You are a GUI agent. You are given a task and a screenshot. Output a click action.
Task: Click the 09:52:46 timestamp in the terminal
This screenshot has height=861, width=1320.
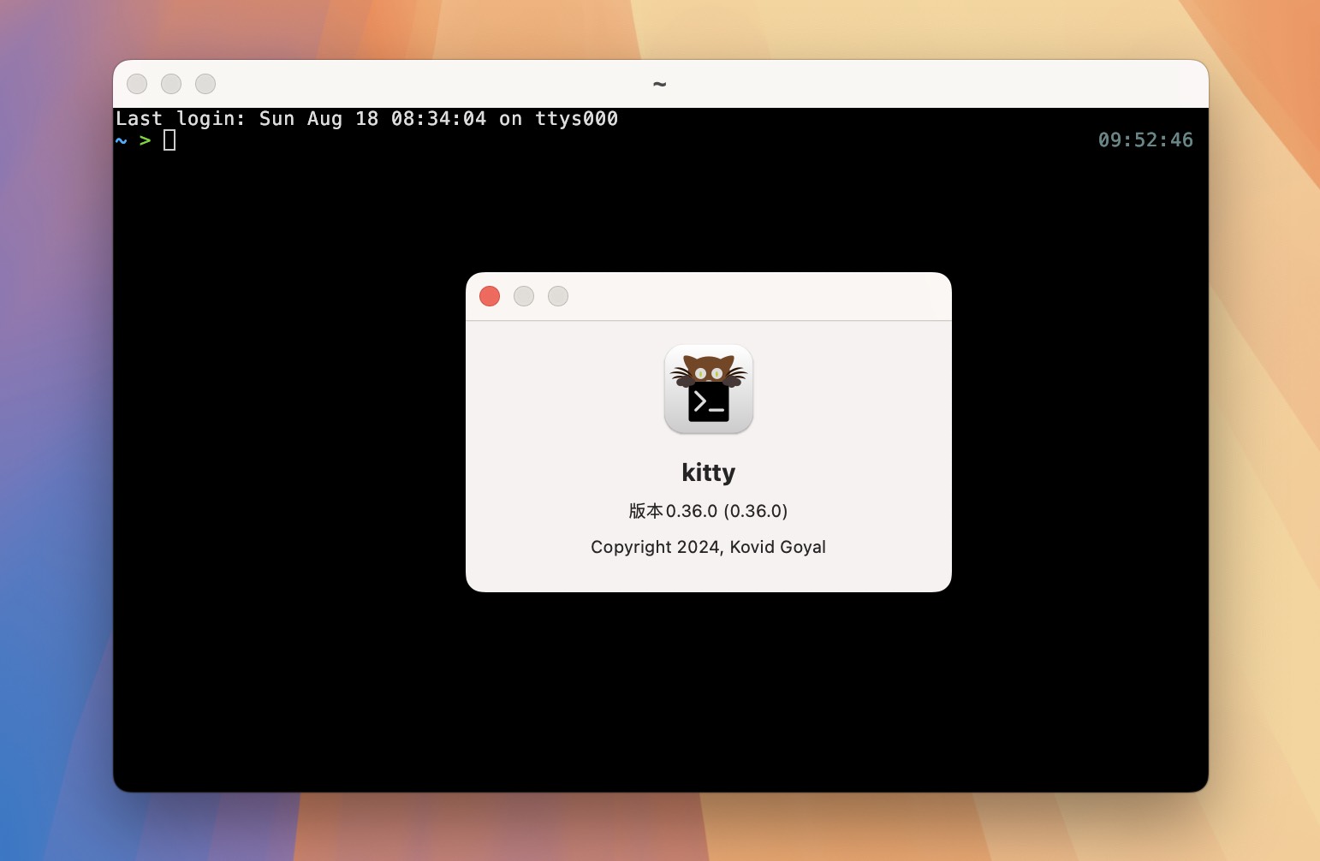(x=1145, y=140)
